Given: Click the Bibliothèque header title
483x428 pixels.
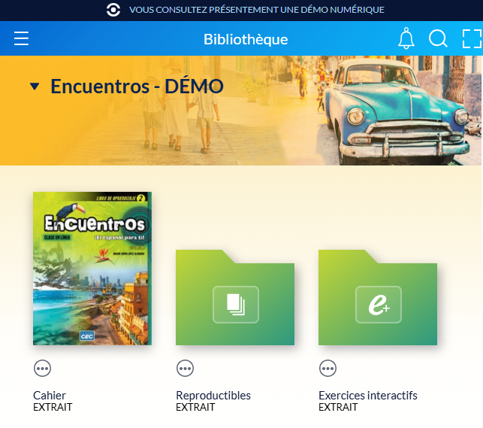Looking at the screenshot, I should [246, 39].
